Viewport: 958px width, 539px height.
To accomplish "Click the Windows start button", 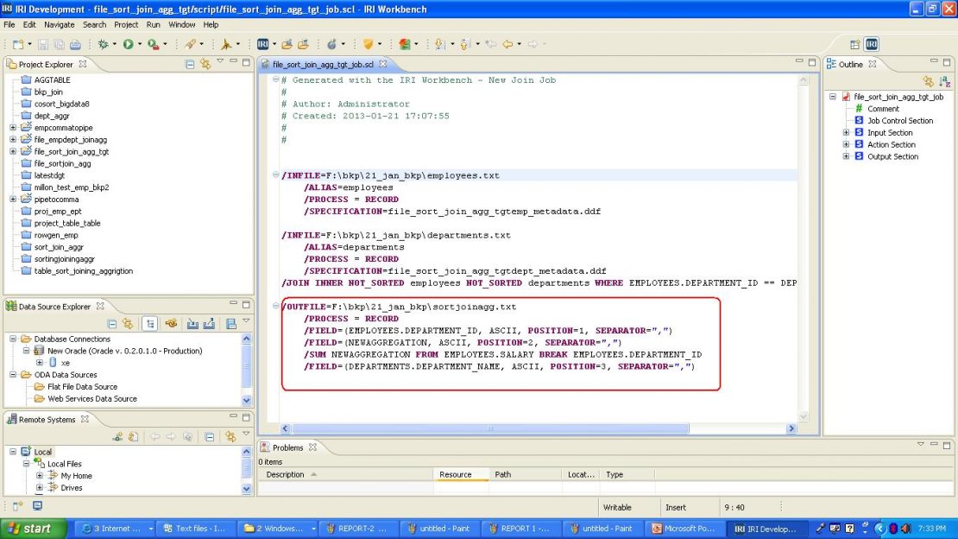I will click(x=33, y=529).
